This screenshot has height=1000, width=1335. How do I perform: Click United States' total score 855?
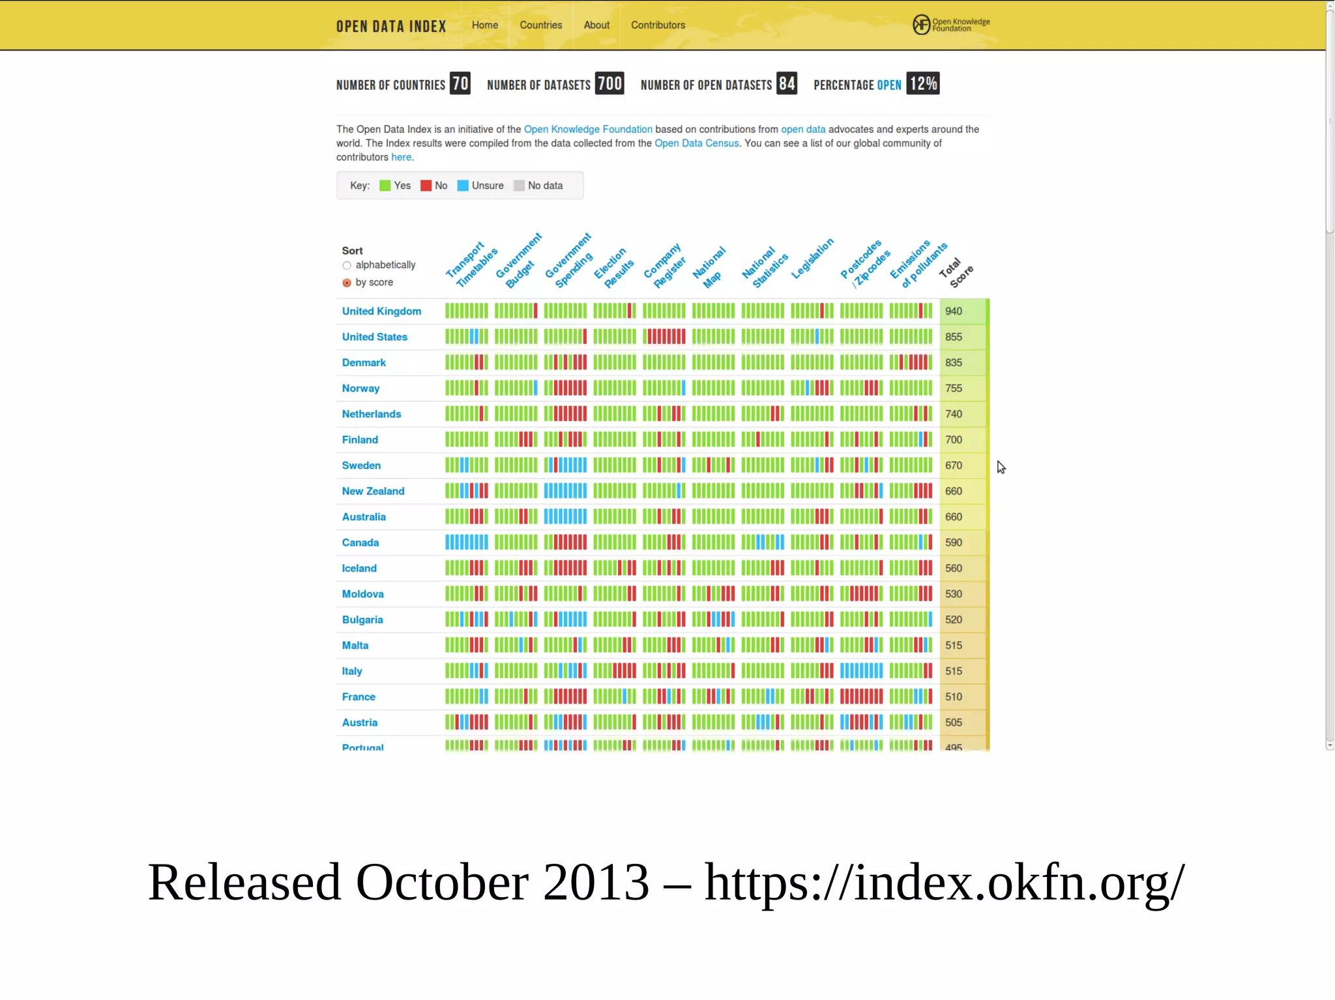(954, 337)
